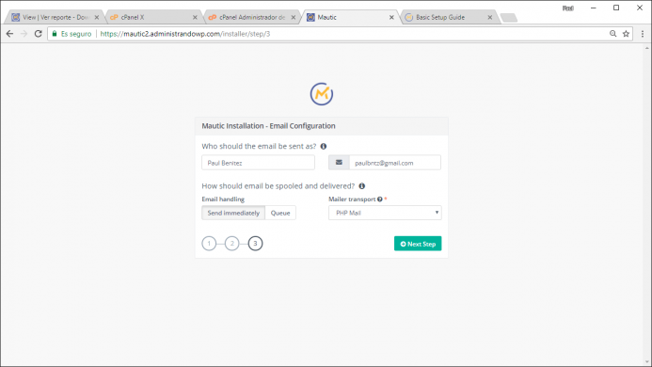Click the browser Forward arrow
The width and height of the screenshot is (652, 367).
[24, 34]
